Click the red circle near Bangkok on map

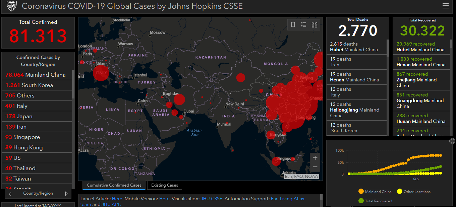point(271,135)
